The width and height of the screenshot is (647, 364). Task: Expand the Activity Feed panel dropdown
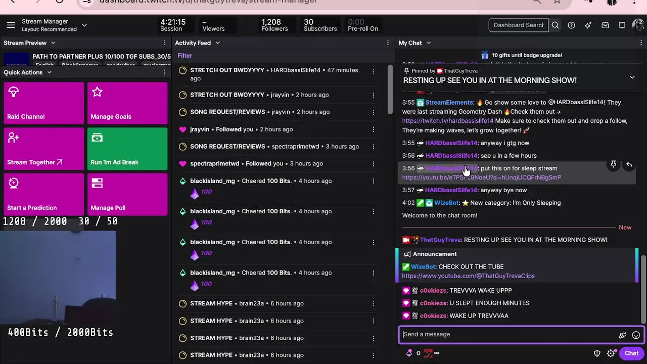[217, 43]
